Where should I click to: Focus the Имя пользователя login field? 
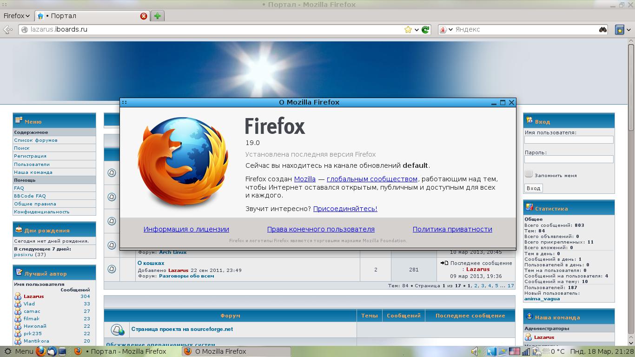(569, 139)
